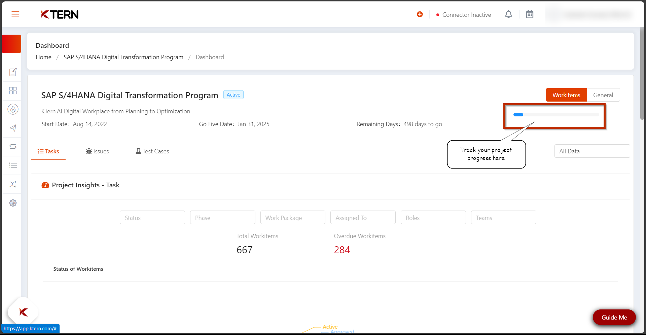Open the Test Cases tab
The image size is (646, 335).
pyautogui.click(x=152, y=151)
